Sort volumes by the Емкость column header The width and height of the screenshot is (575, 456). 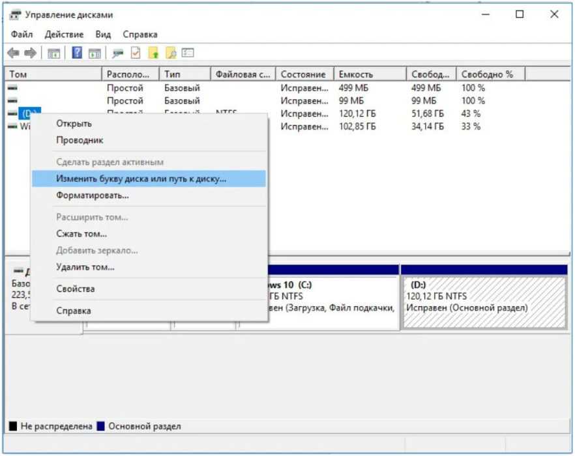(x=356, y=74)
